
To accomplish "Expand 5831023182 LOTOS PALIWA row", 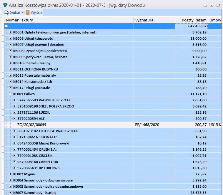I will coord(14,131).
